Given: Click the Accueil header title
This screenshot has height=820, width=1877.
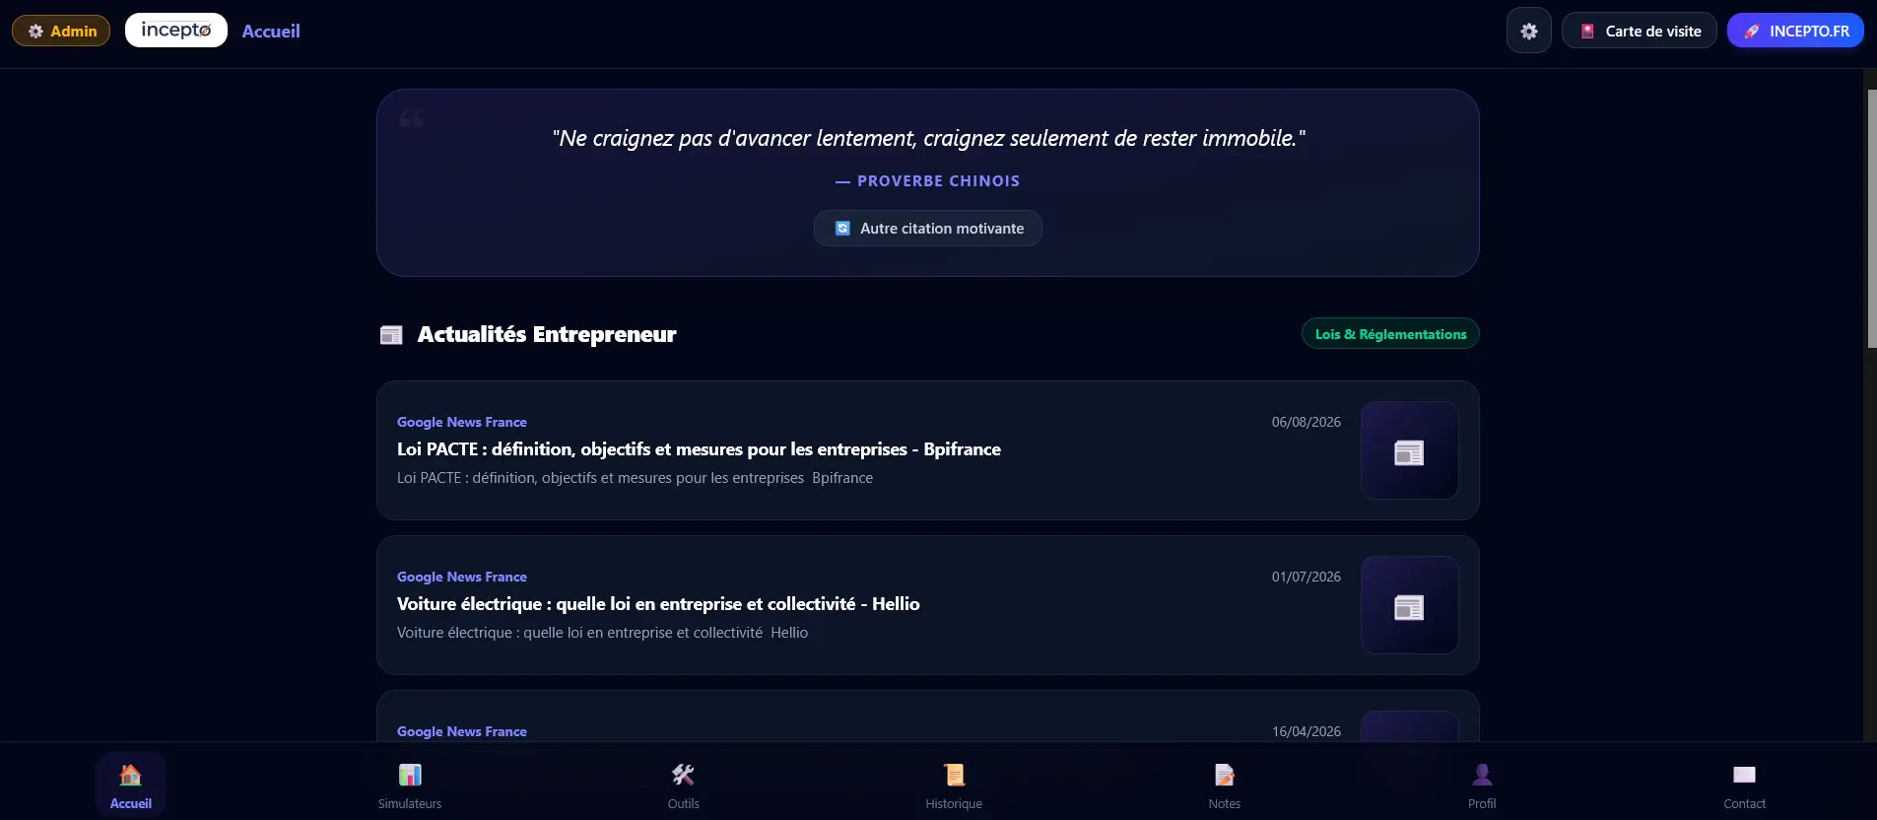Looking at the screenshot, I should click(271, 31).
